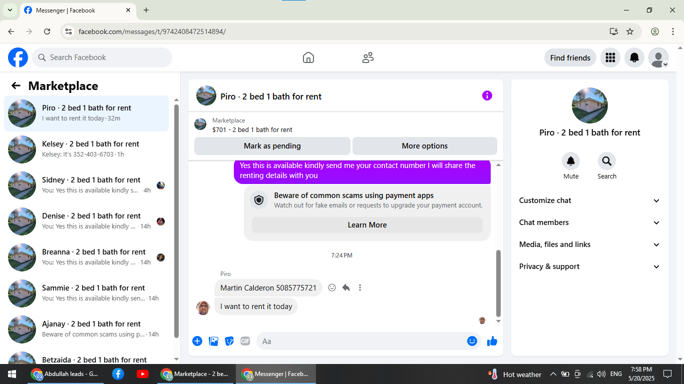Open a new browser tab
The width and height of the screenshot is (684, 384).
click(x=146, y=10)
